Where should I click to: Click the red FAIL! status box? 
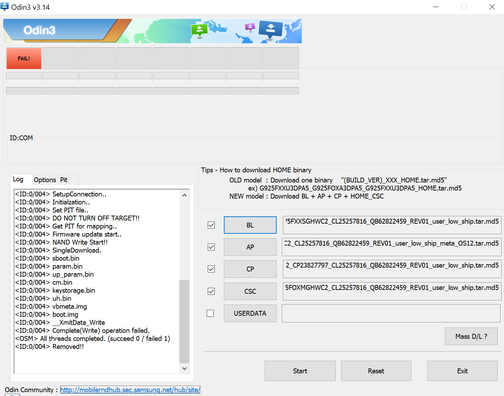point(24,58)
